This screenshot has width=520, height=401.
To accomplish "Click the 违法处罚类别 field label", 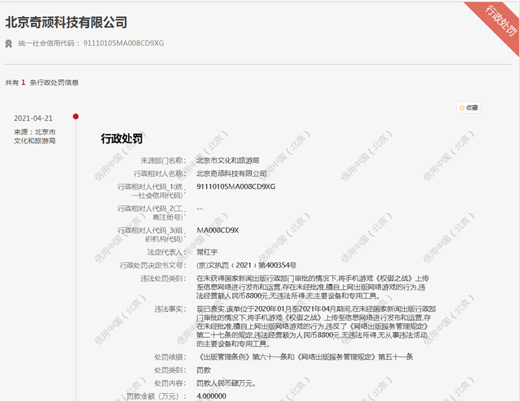I will (163, 279).
